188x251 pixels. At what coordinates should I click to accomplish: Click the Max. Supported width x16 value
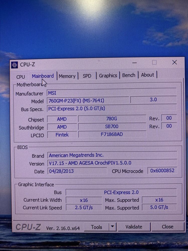click(x=159, y=200)
